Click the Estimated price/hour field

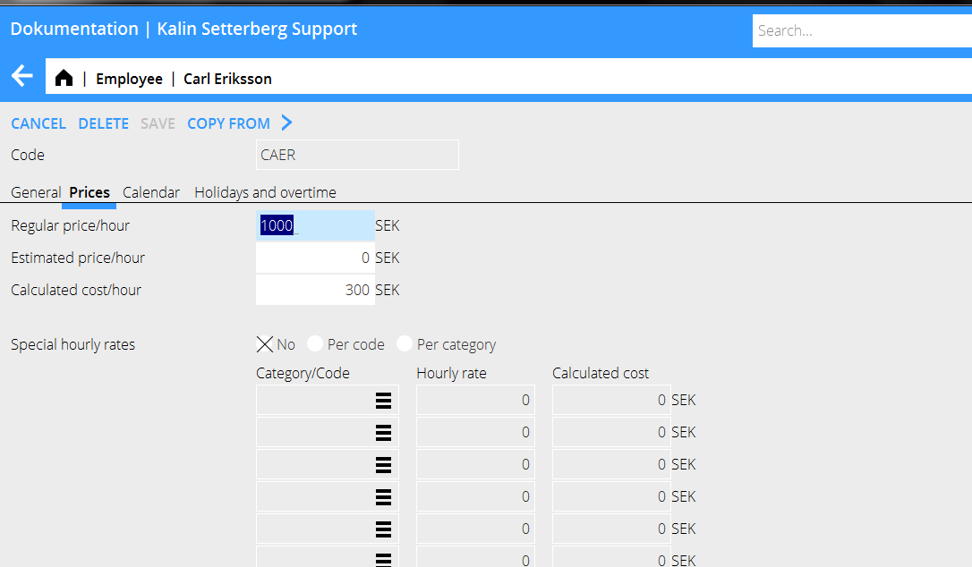click(x=315, y=258)
